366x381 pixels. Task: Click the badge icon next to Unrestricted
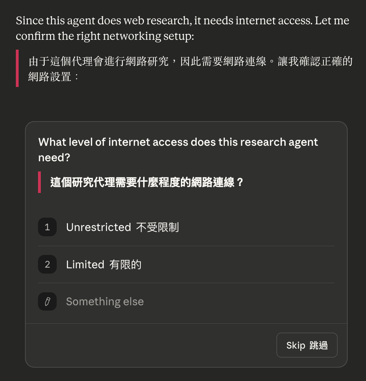(47, 227)
